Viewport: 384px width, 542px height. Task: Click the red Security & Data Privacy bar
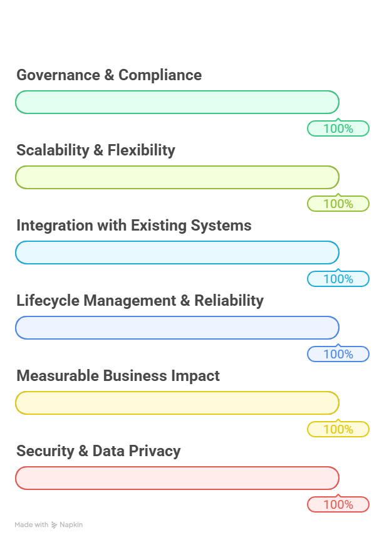177,478
